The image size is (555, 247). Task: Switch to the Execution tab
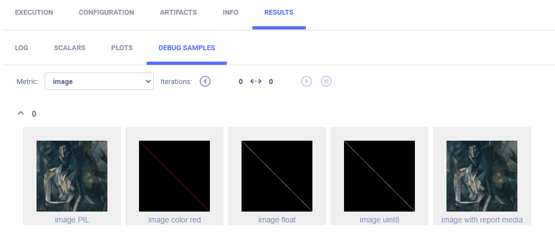[34, 13]
